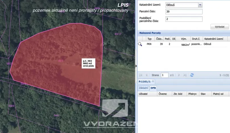Click the Vyhledat search button
Image resolution: width=230 pixels, height=133 pixels.
click(x=219, y=27)
